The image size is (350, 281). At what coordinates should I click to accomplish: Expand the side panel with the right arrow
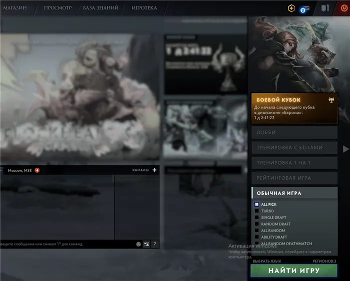tap(345, 149)
